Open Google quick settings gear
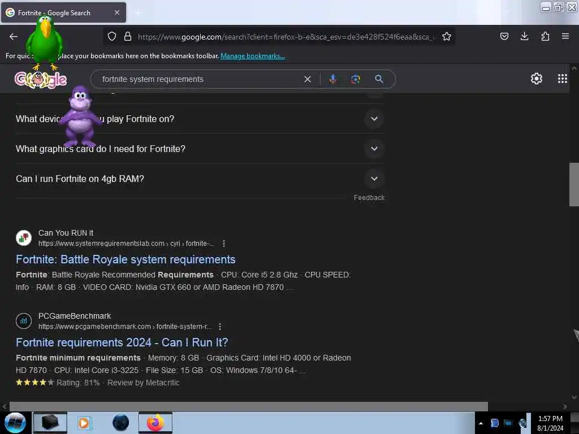The width and height of the screenshot is (579, 434). pos(536,79)
